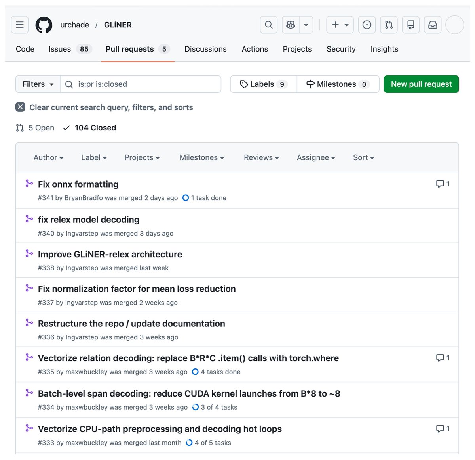Open Fix normalization factor for mean loss reduction
The image size is (475, 460).
pos(137,289)
